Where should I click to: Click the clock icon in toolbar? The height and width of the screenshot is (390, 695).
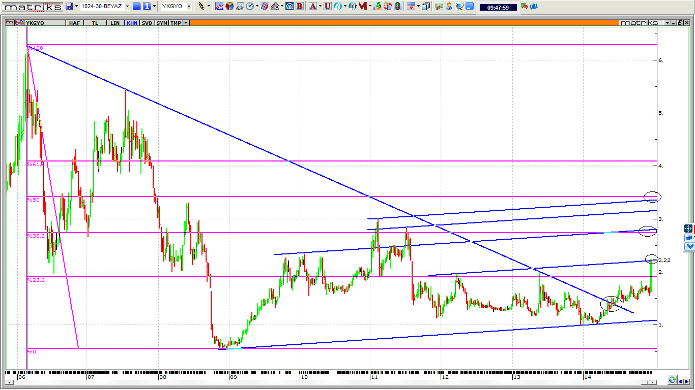pos(250,6)
